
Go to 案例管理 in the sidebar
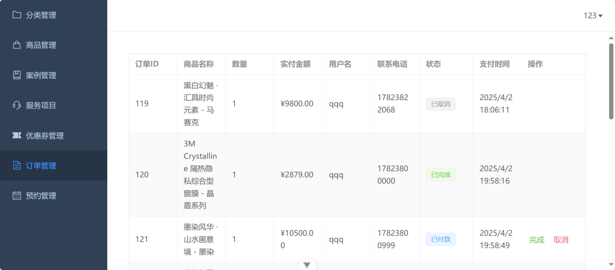[53, 75]
